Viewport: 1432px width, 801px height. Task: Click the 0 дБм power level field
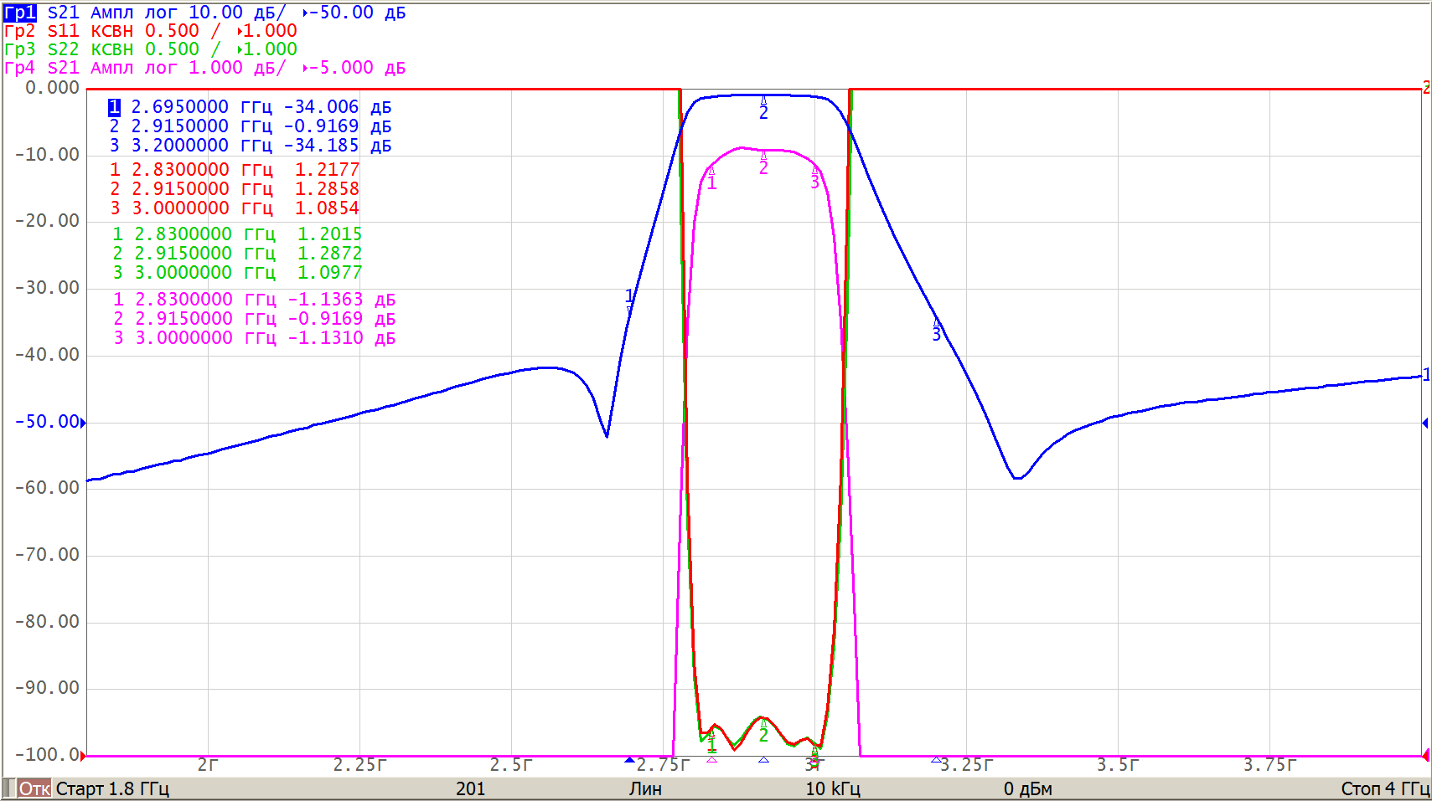click(1027, 788)
